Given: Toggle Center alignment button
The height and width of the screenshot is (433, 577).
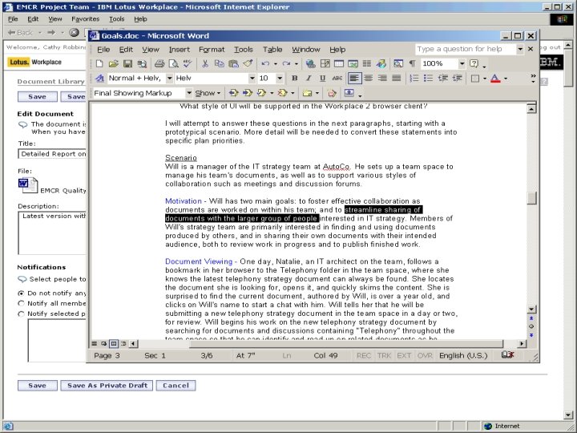Looking at the screenshot, I should point(369,78).
